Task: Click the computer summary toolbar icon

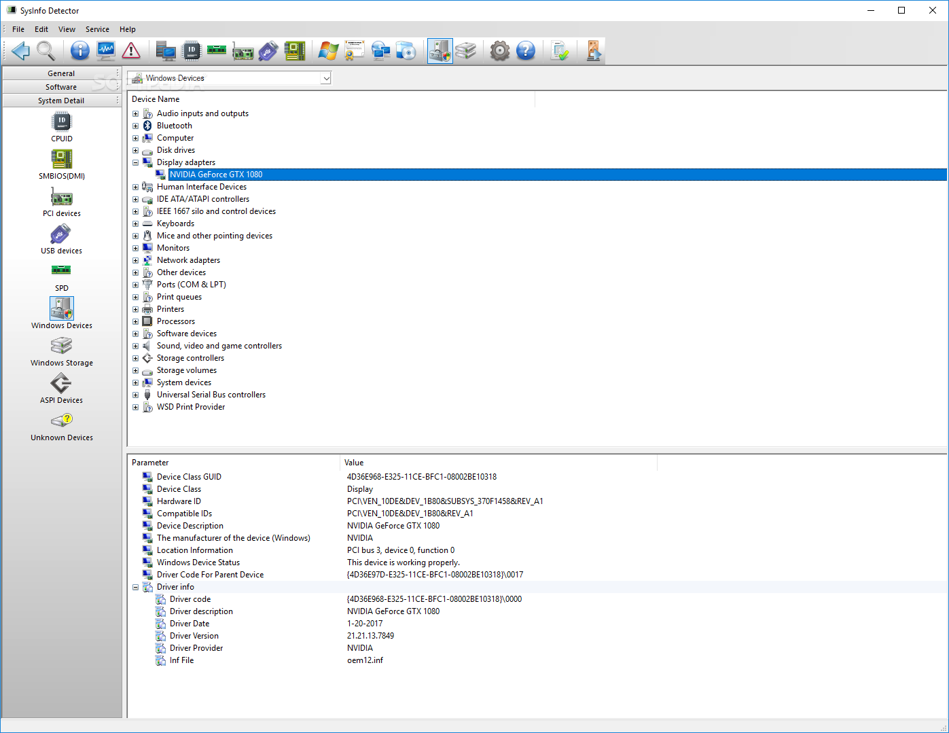Action: [x=166, y=50]
